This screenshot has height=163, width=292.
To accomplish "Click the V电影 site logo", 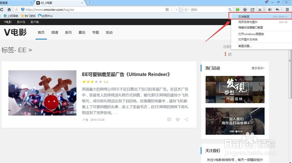I will (x=15, y=32).
